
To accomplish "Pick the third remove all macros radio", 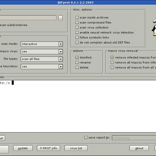I will [112, 67].
